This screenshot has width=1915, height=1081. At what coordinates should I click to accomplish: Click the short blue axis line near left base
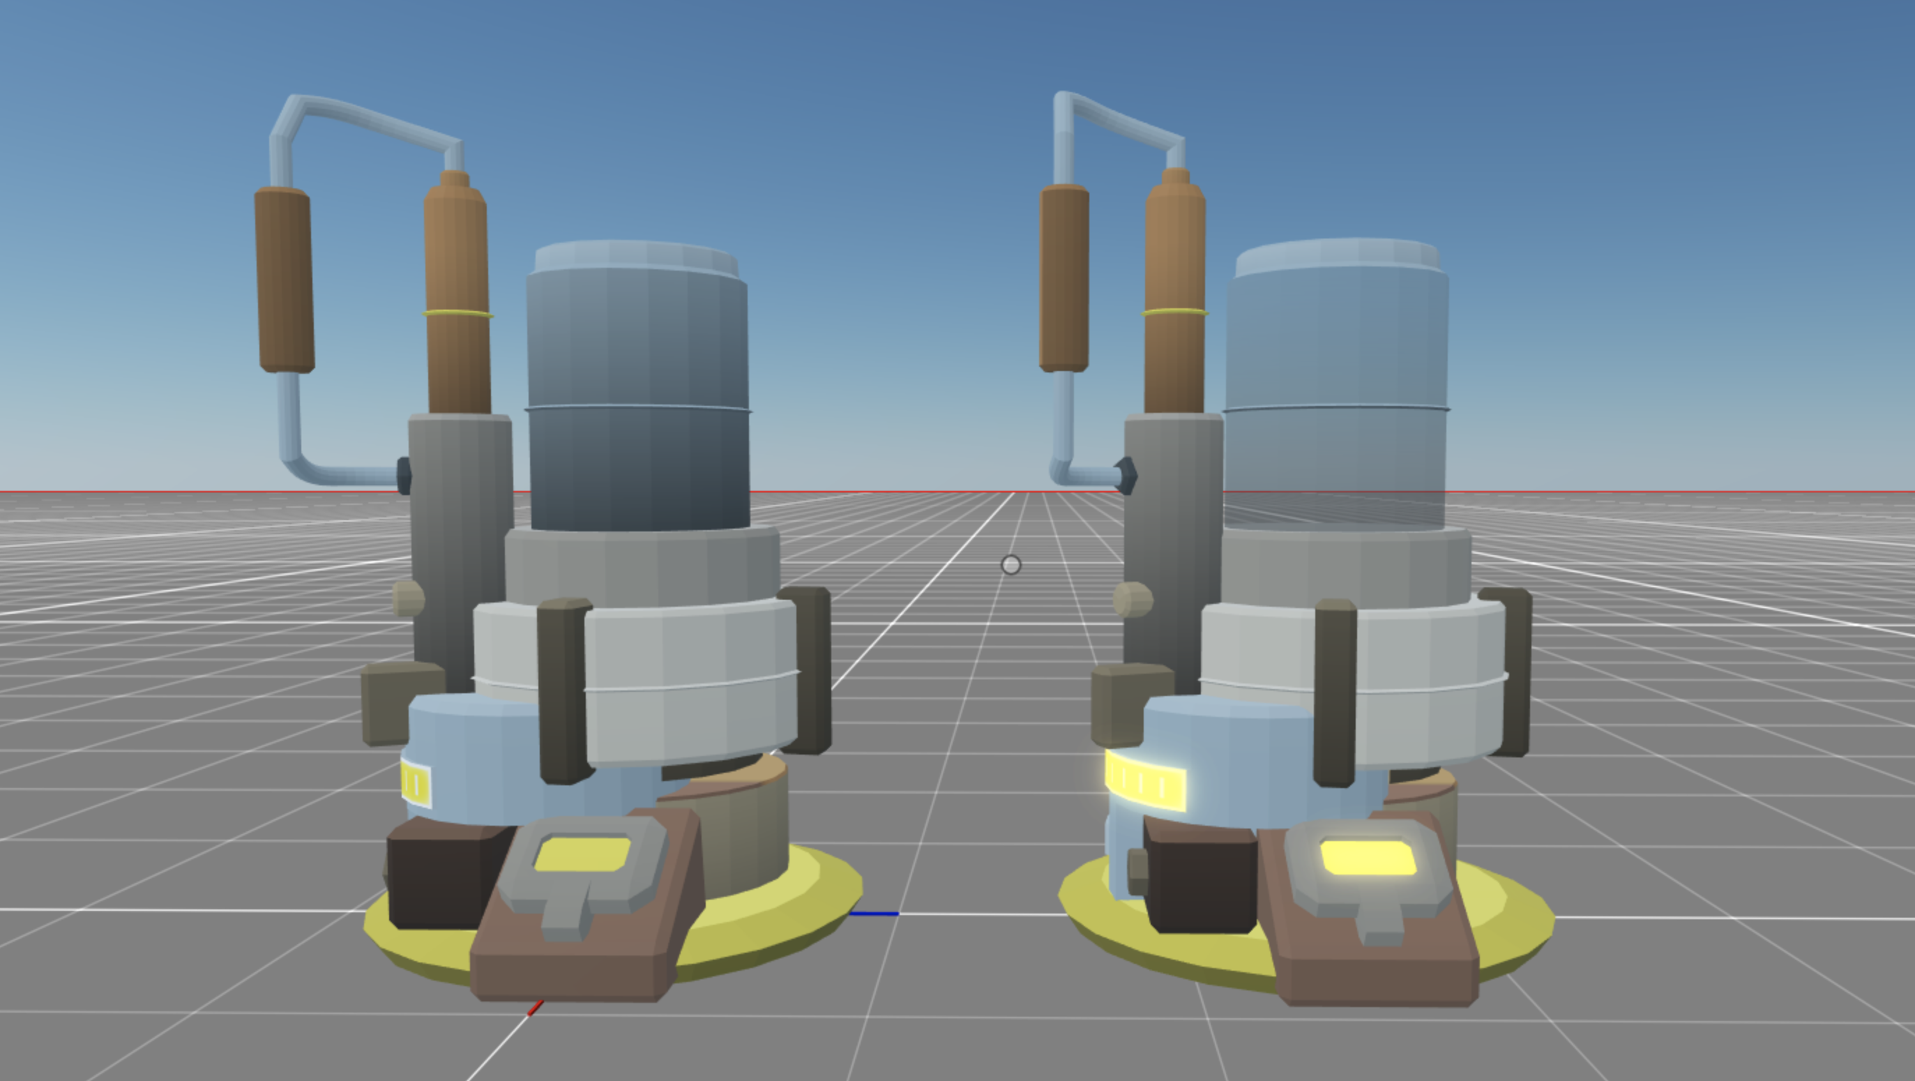click(875, 913)
